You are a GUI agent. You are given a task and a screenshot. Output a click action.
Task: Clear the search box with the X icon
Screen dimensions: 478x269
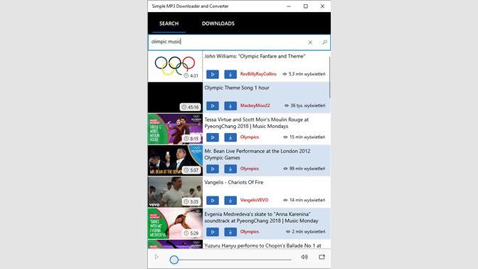pyautogui.click(x=310, y=43)
